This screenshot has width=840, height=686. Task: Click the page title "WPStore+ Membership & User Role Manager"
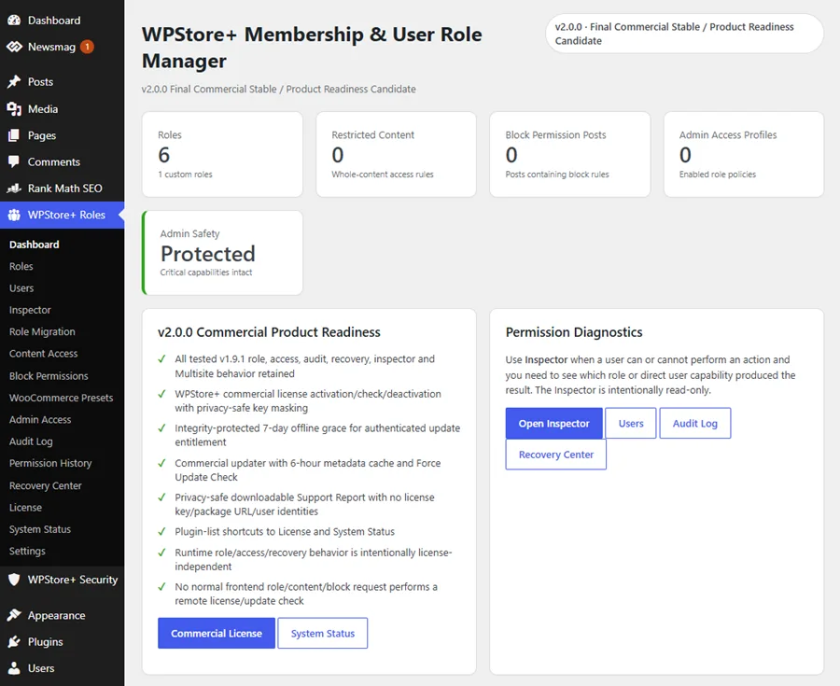312,47
